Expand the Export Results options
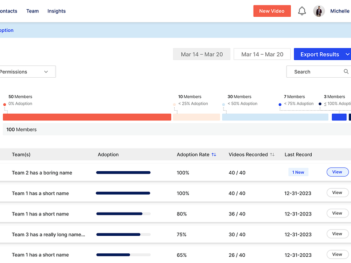Screen dimensions: 351x263 [347, 54]
